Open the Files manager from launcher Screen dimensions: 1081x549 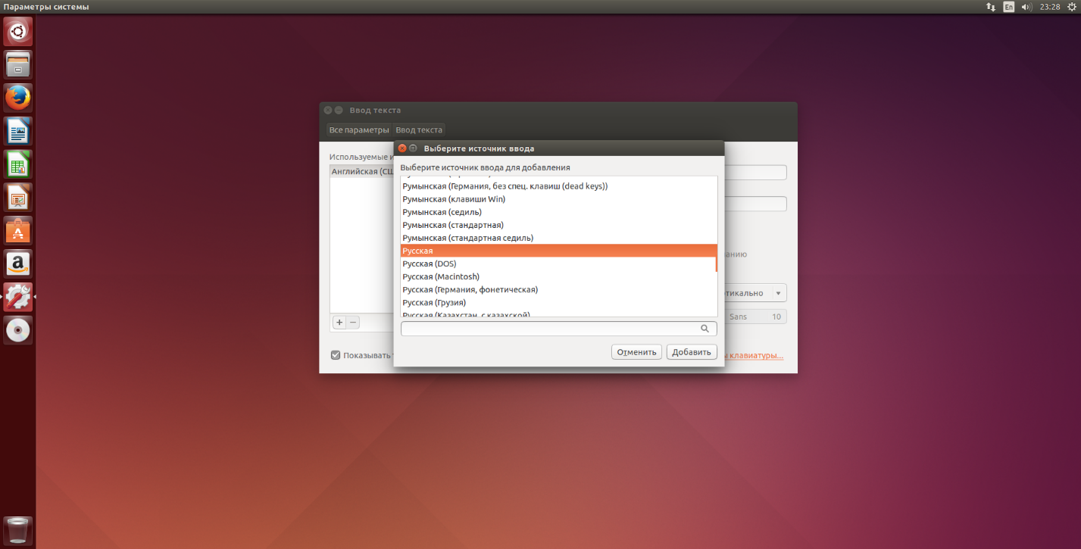pos(18,64)
